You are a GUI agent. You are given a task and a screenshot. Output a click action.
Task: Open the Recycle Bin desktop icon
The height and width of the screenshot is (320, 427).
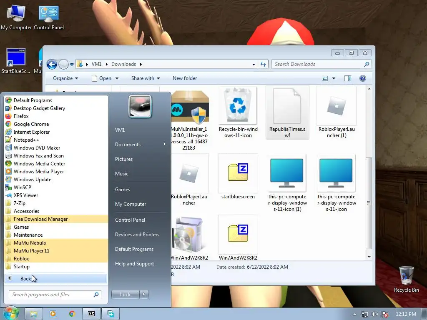(x=406, y=280)
